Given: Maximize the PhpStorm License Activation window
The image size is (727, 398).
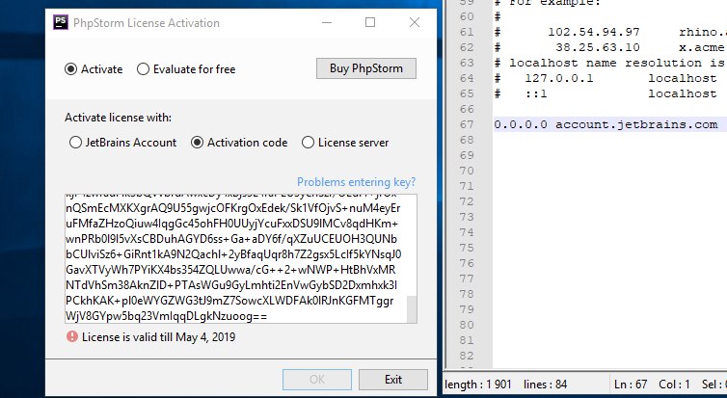Looking at the screenshot, I should (x=370, y=22).
